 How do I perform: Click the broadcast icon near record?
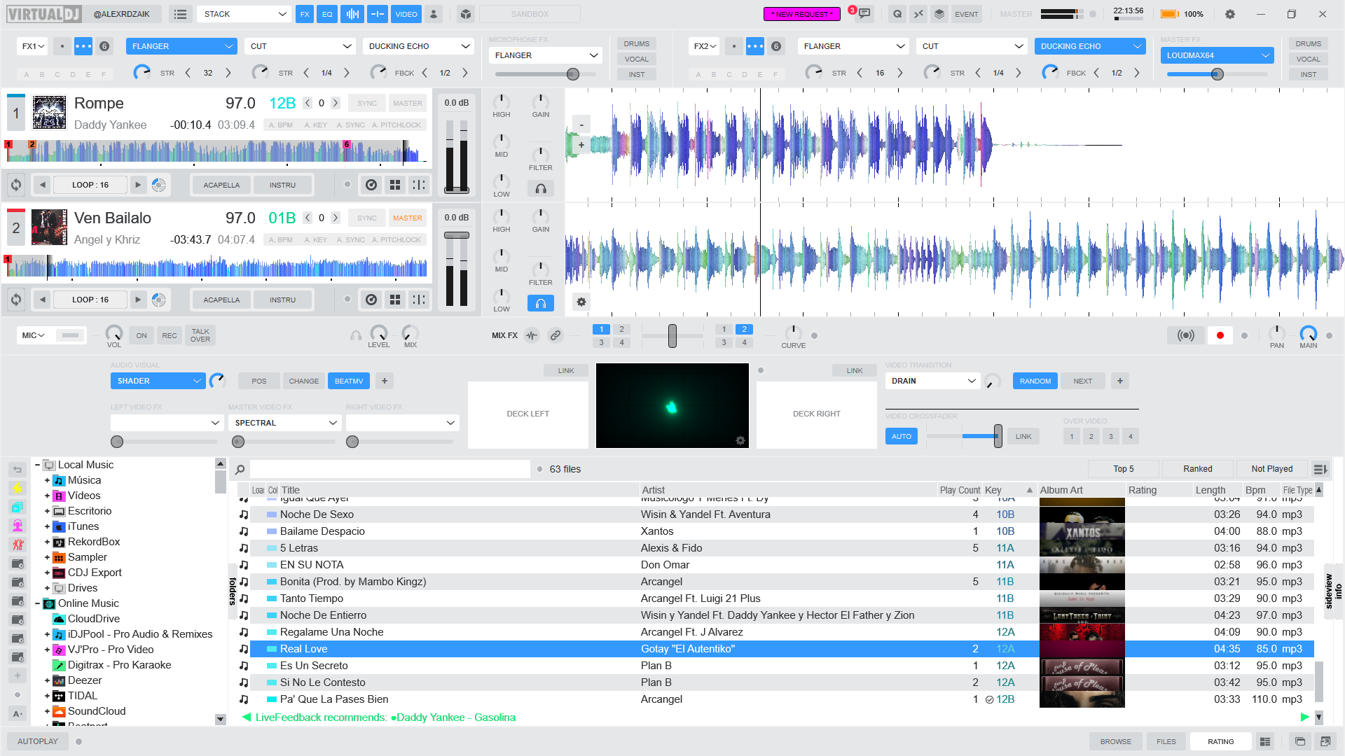(1185, 335)
